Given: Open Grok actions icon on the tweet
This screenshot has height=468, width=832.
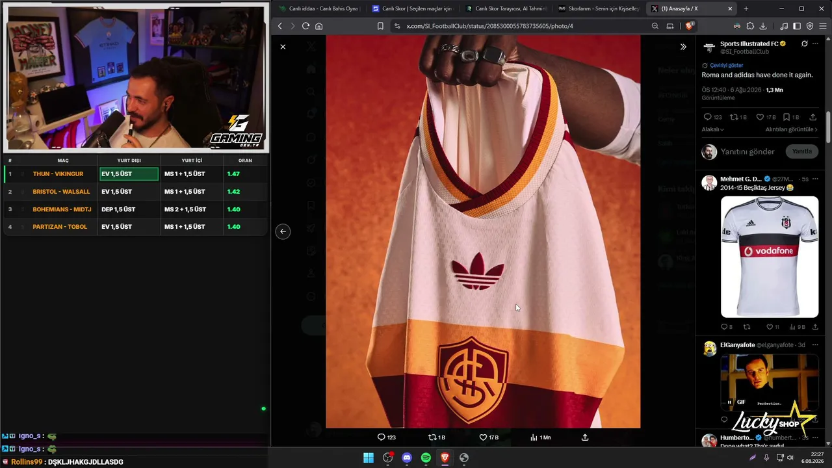Looking at the screenshot, I should [x=805, y=44].
